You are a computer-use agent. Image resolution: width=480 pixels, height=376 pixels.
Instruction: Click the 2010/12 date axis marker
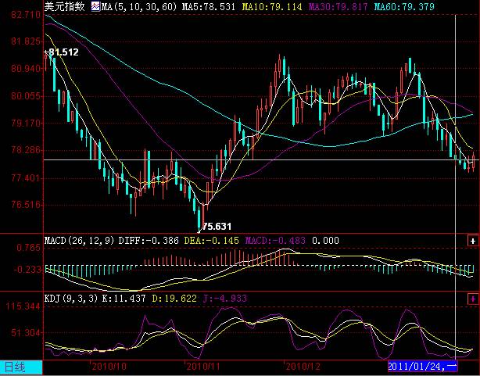click(303, 367)
